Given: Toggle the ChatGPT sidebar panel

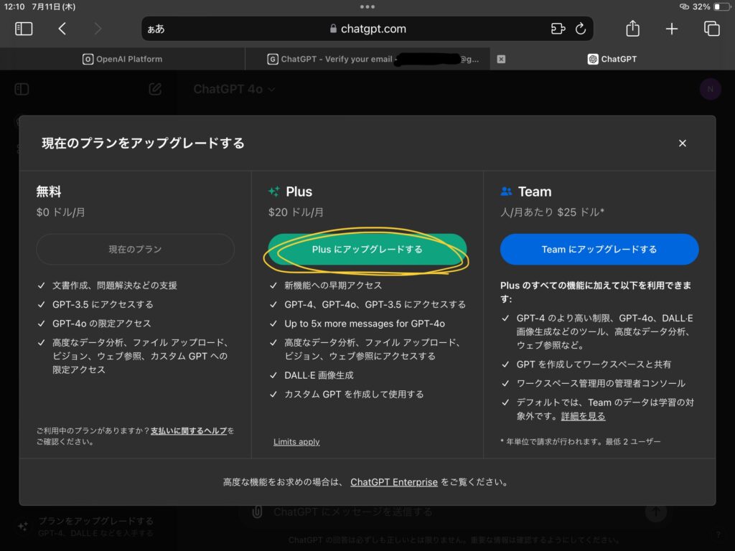Looking at the screenshot, I should click(x=22, y=89).
